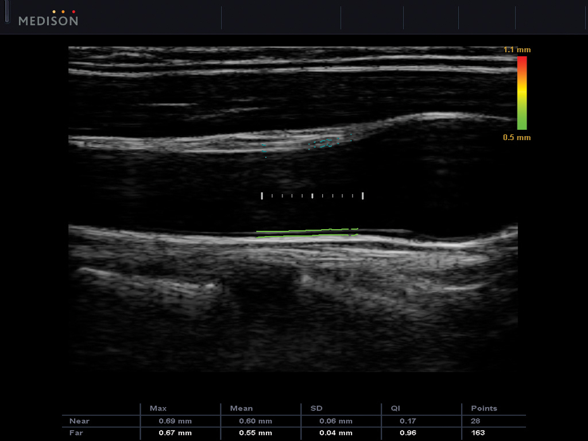Click the IMT color scale bar

[x=522, y=93]
